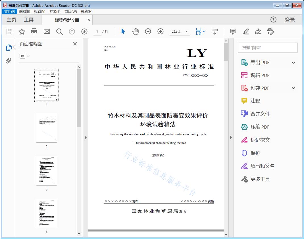Open the thumbnail panel options dropdown

[x=23, y=56]
